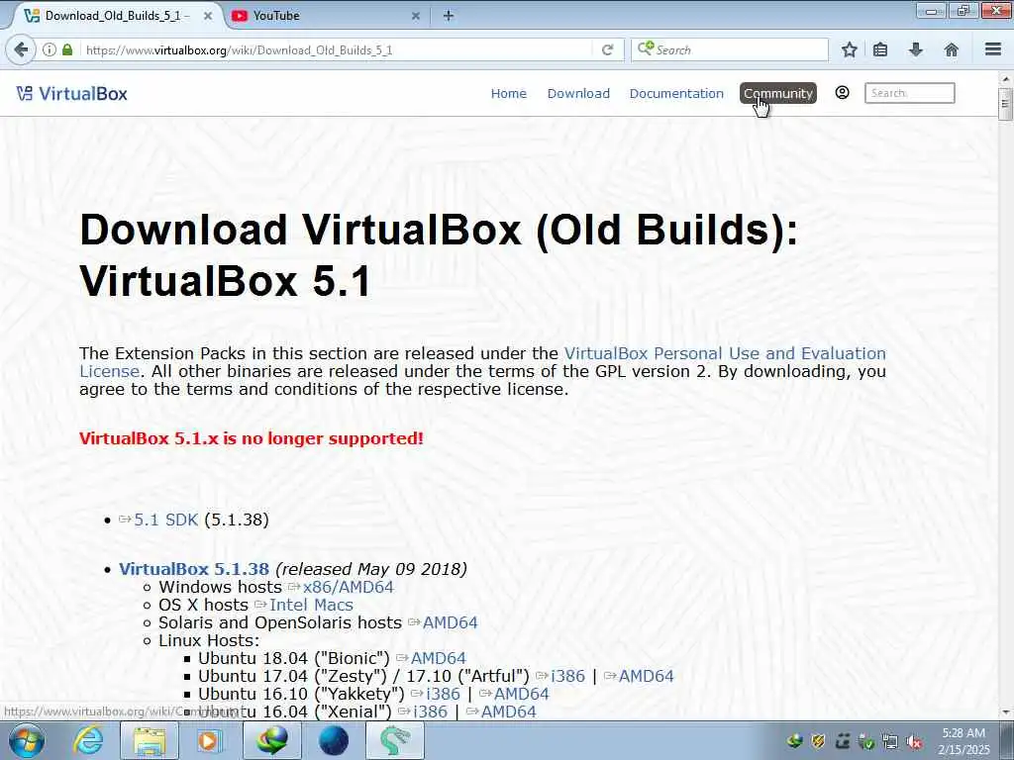
Task: Click the browser Search box
Action: coord(730,49)
